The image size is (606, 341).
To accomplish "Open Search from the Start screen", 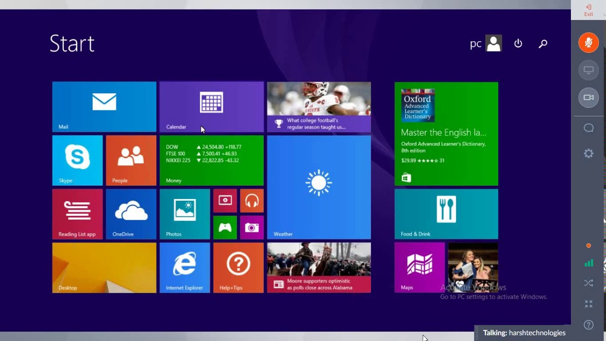I will pos(543,44).
